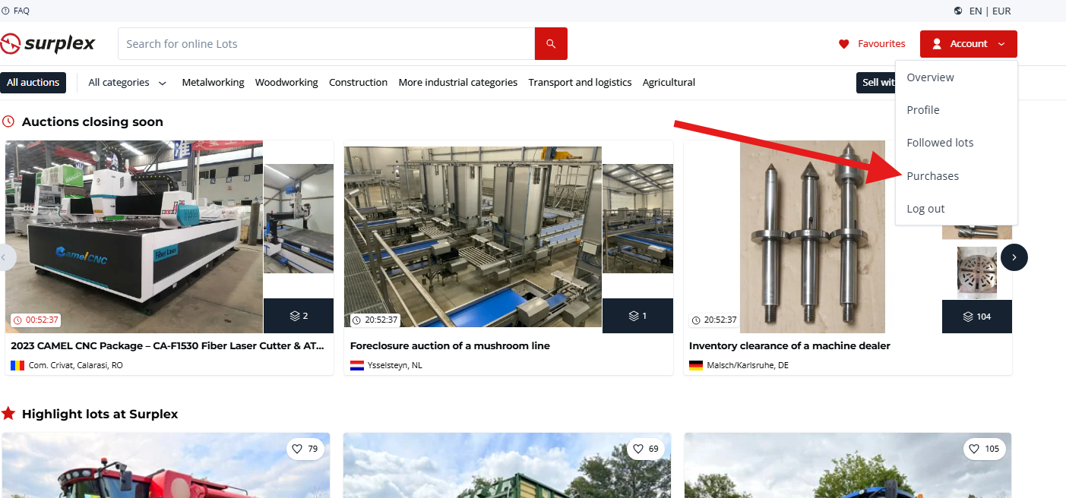The width and height of the screenshot is (1066, 498).
Task: Click the search for online lots field
Action: 327,44
